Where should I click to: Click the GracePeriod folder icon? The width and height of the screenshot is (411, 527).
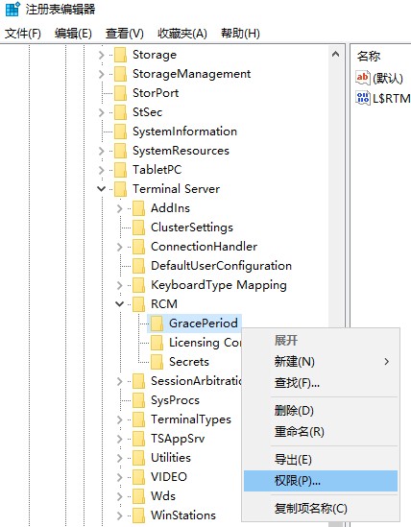pos(157,323)
